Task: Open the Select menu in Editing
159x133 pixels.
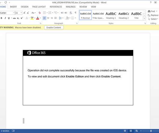Action: click(153, 19)
